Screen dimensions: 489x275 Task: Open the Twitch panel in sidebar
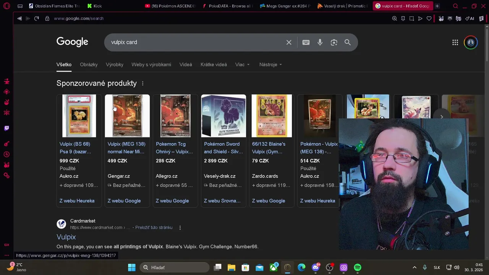6,128
